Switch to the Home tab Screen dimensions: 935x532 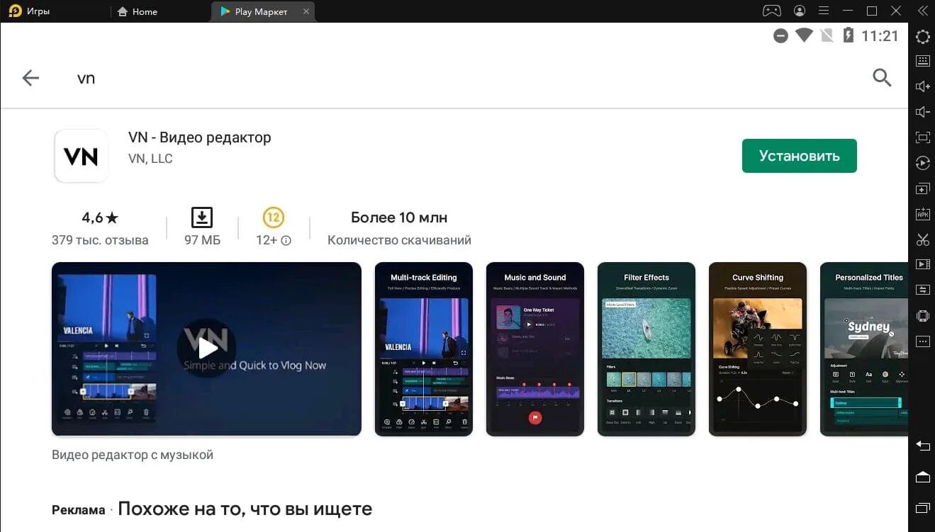[138, 11]
